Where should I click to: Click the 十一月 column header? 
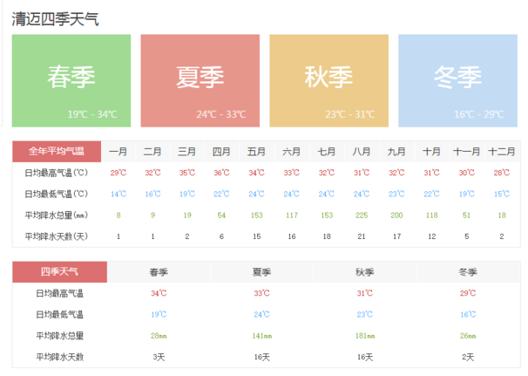point(466,152)
